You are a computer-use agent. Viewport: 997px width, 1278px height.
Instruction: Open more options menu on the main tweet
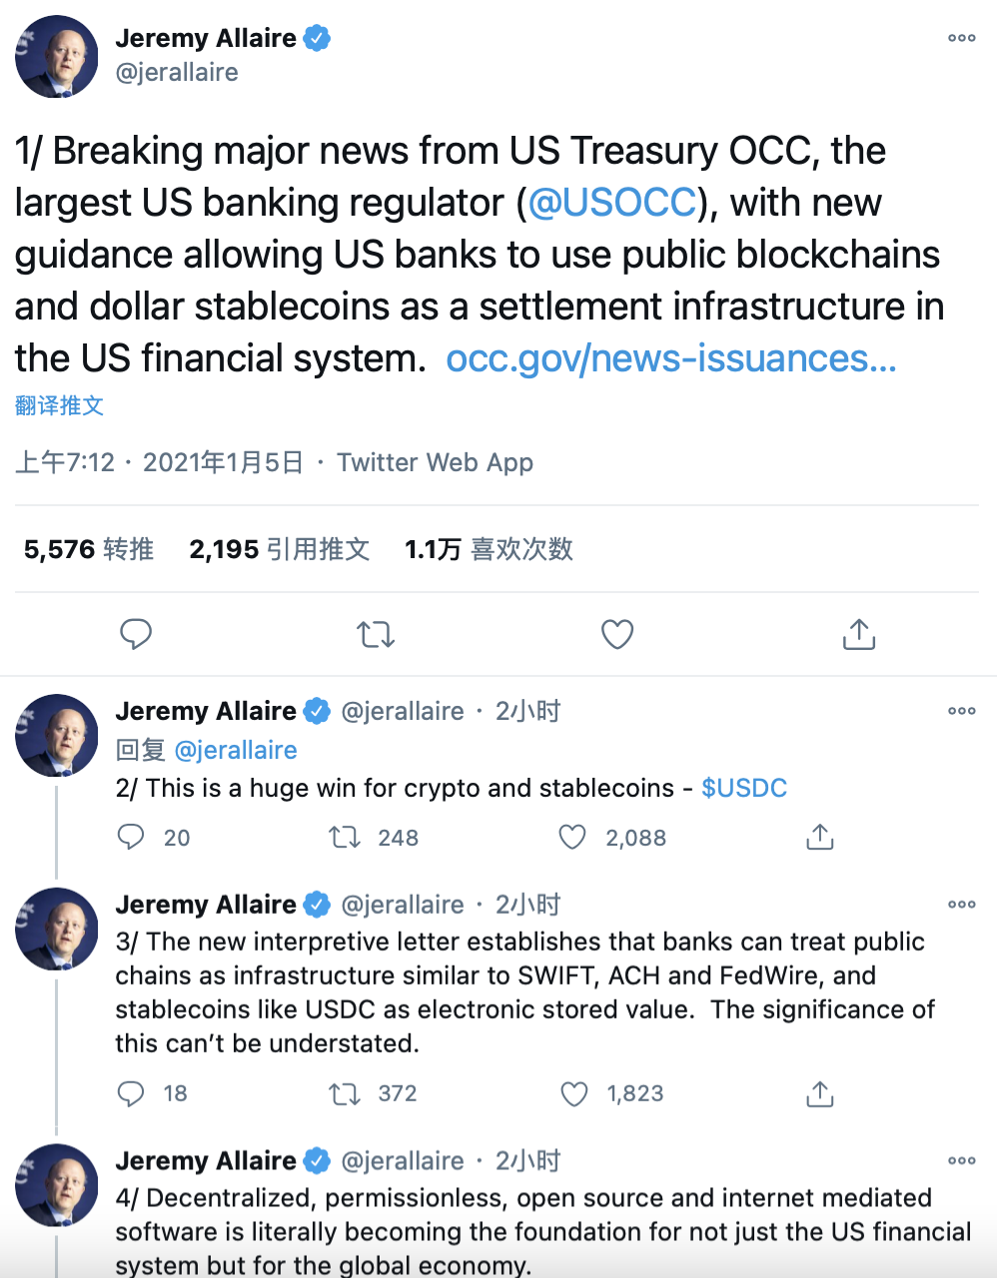(961, 38)
